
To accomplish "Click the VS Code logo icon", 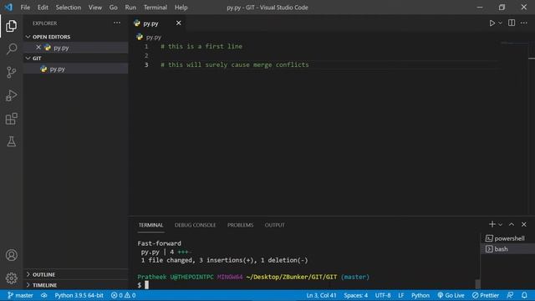I will (x=8, y=8).
